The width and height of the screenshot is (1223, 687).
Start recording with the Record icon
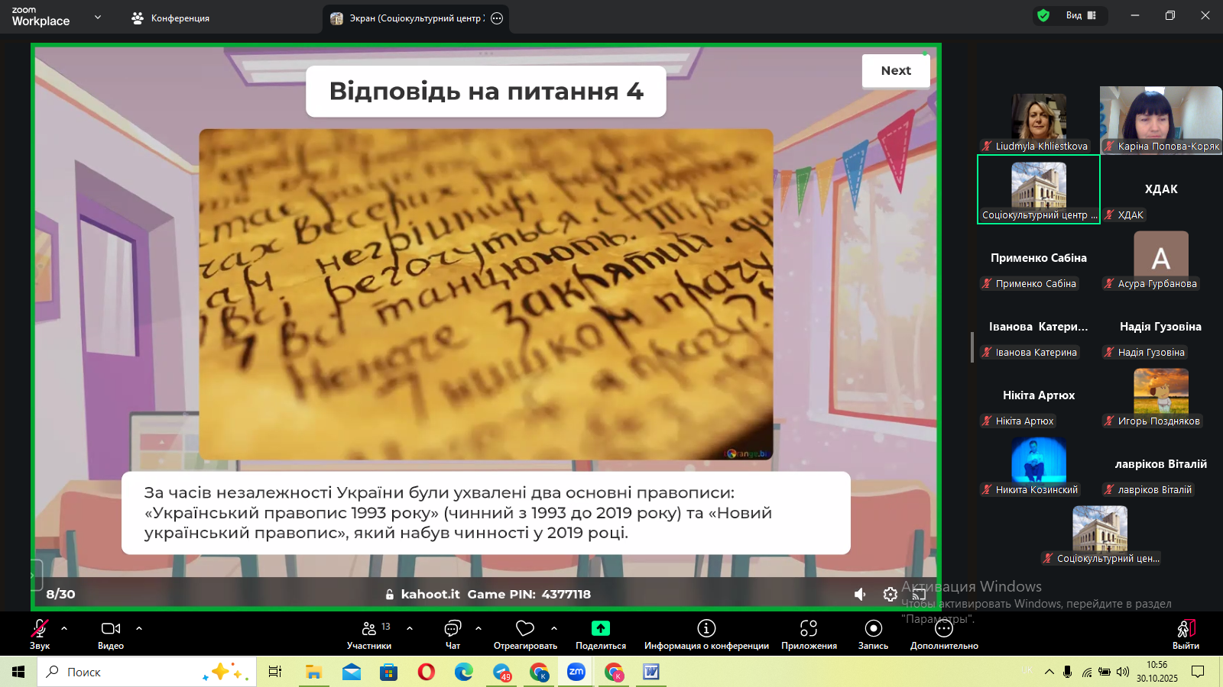[x=873, y=628]
